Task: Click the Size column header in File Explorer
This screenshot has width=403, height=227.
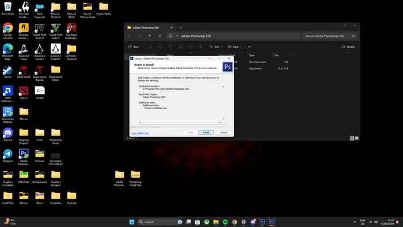Action: click(x=281, y=55)
